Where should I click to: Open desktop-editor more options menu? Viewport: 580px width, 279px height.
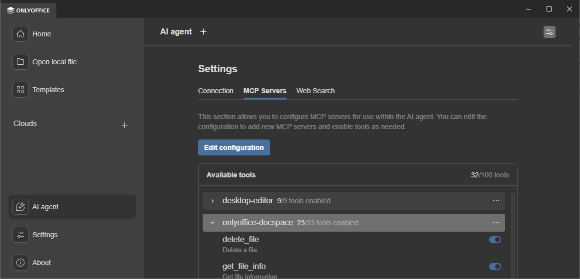(496, 201)
